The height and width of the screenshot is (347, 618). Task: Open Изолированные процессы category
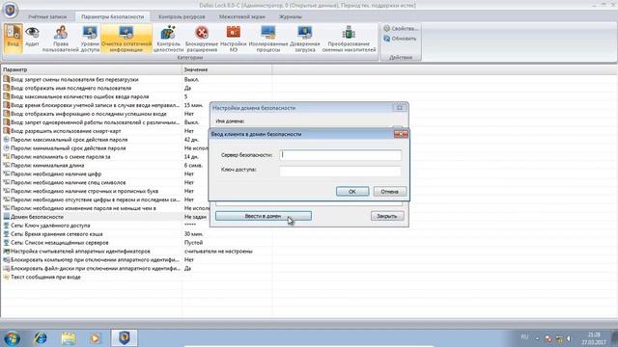(x=268, y=38)
